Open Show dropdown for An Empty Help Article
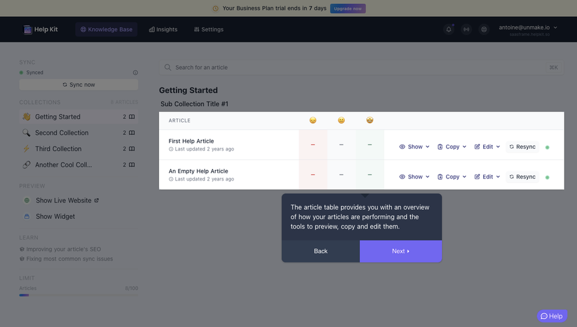This screenshot has height=327, width=577. tap(415, 177)
